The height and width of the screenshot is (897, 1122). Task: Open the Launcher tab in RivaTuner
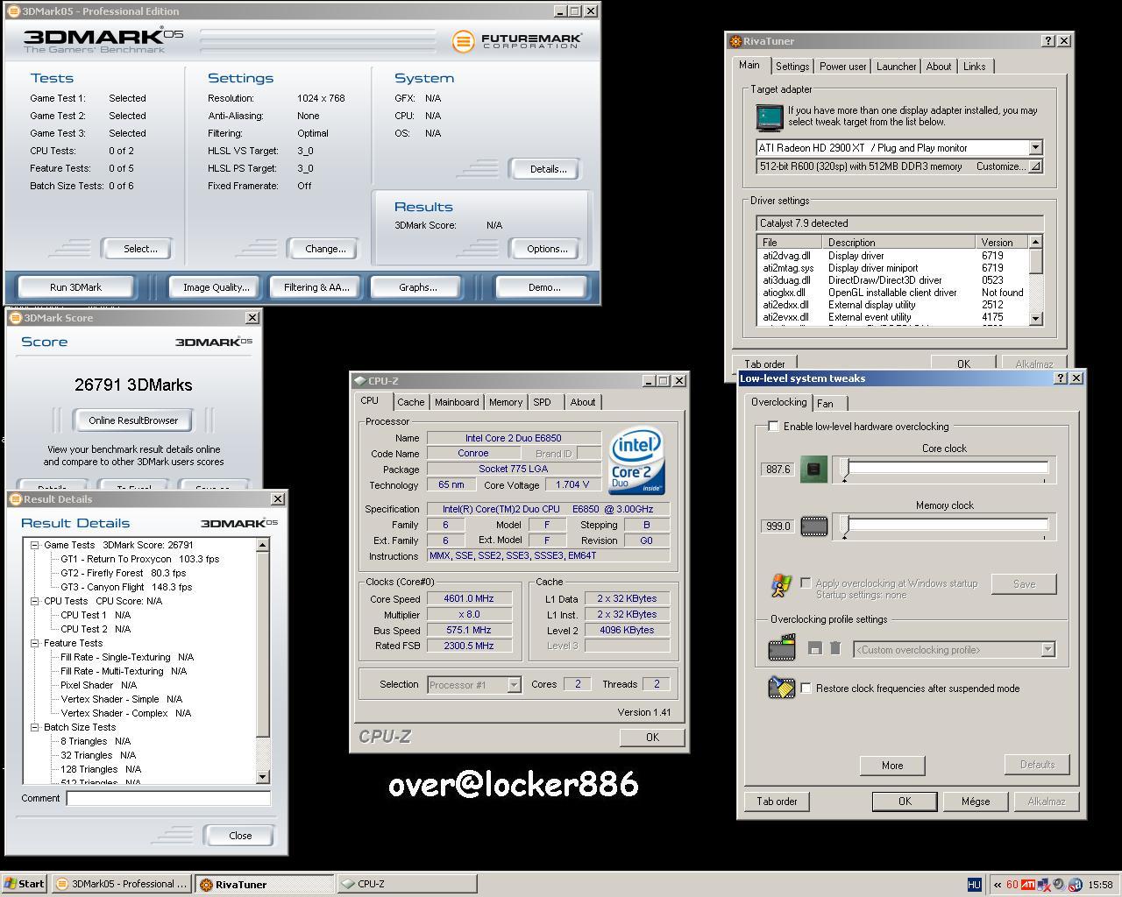tap(897, 67)
